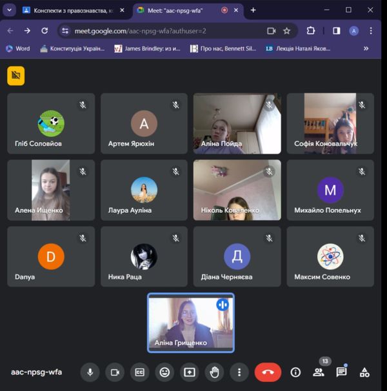Turn on closed captions

[140, 372]
